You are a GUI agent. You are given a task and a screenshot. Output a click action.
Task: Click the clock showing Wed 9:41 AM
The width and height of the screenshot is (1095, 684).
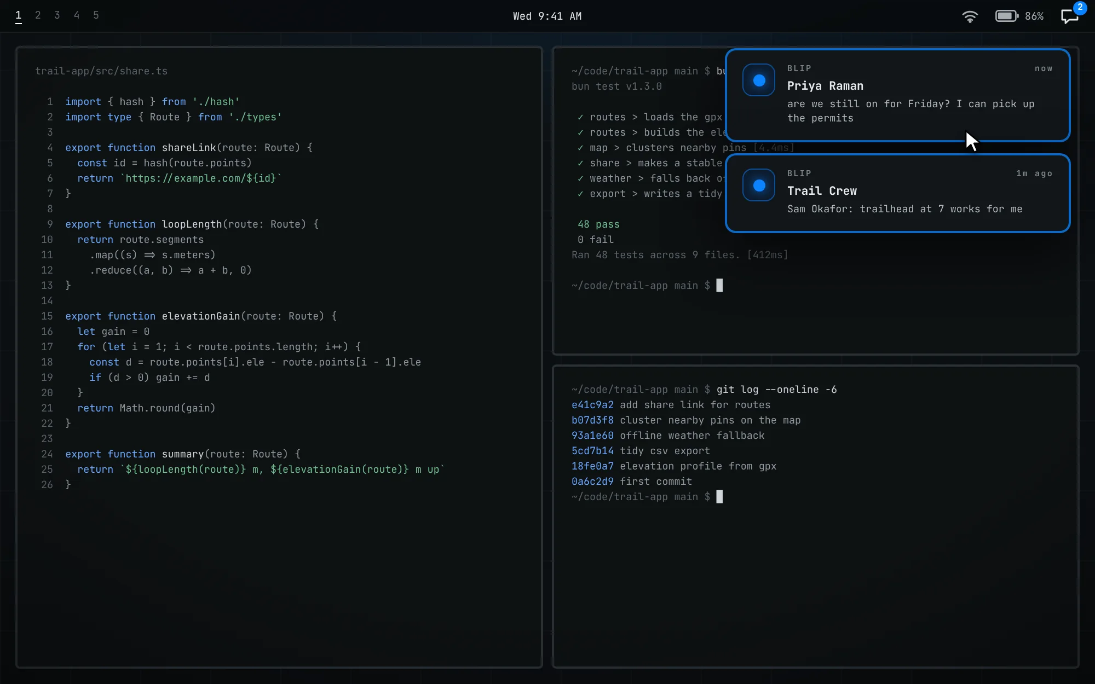tap(547, 16)
